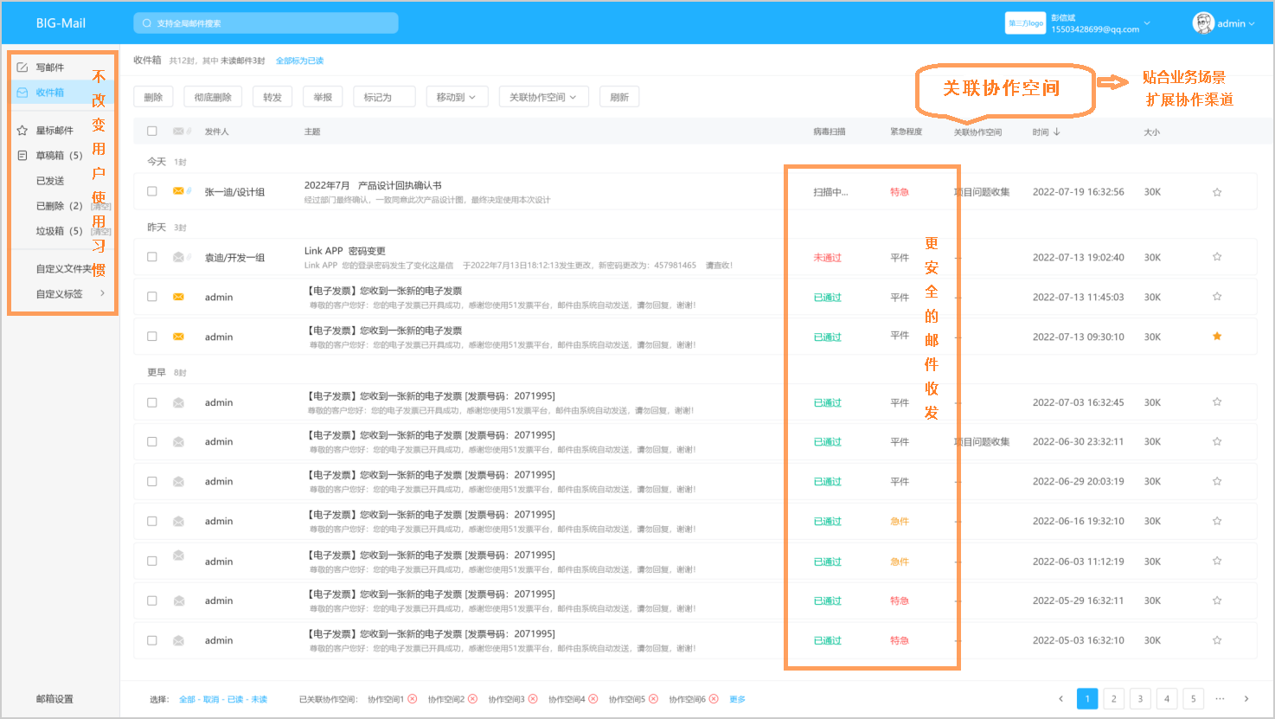Image resolution: width=1275 pixels, height=719 pixels.
Task: Star the 张一迪/设计组 email
Action: click(x=1217, y=192)
